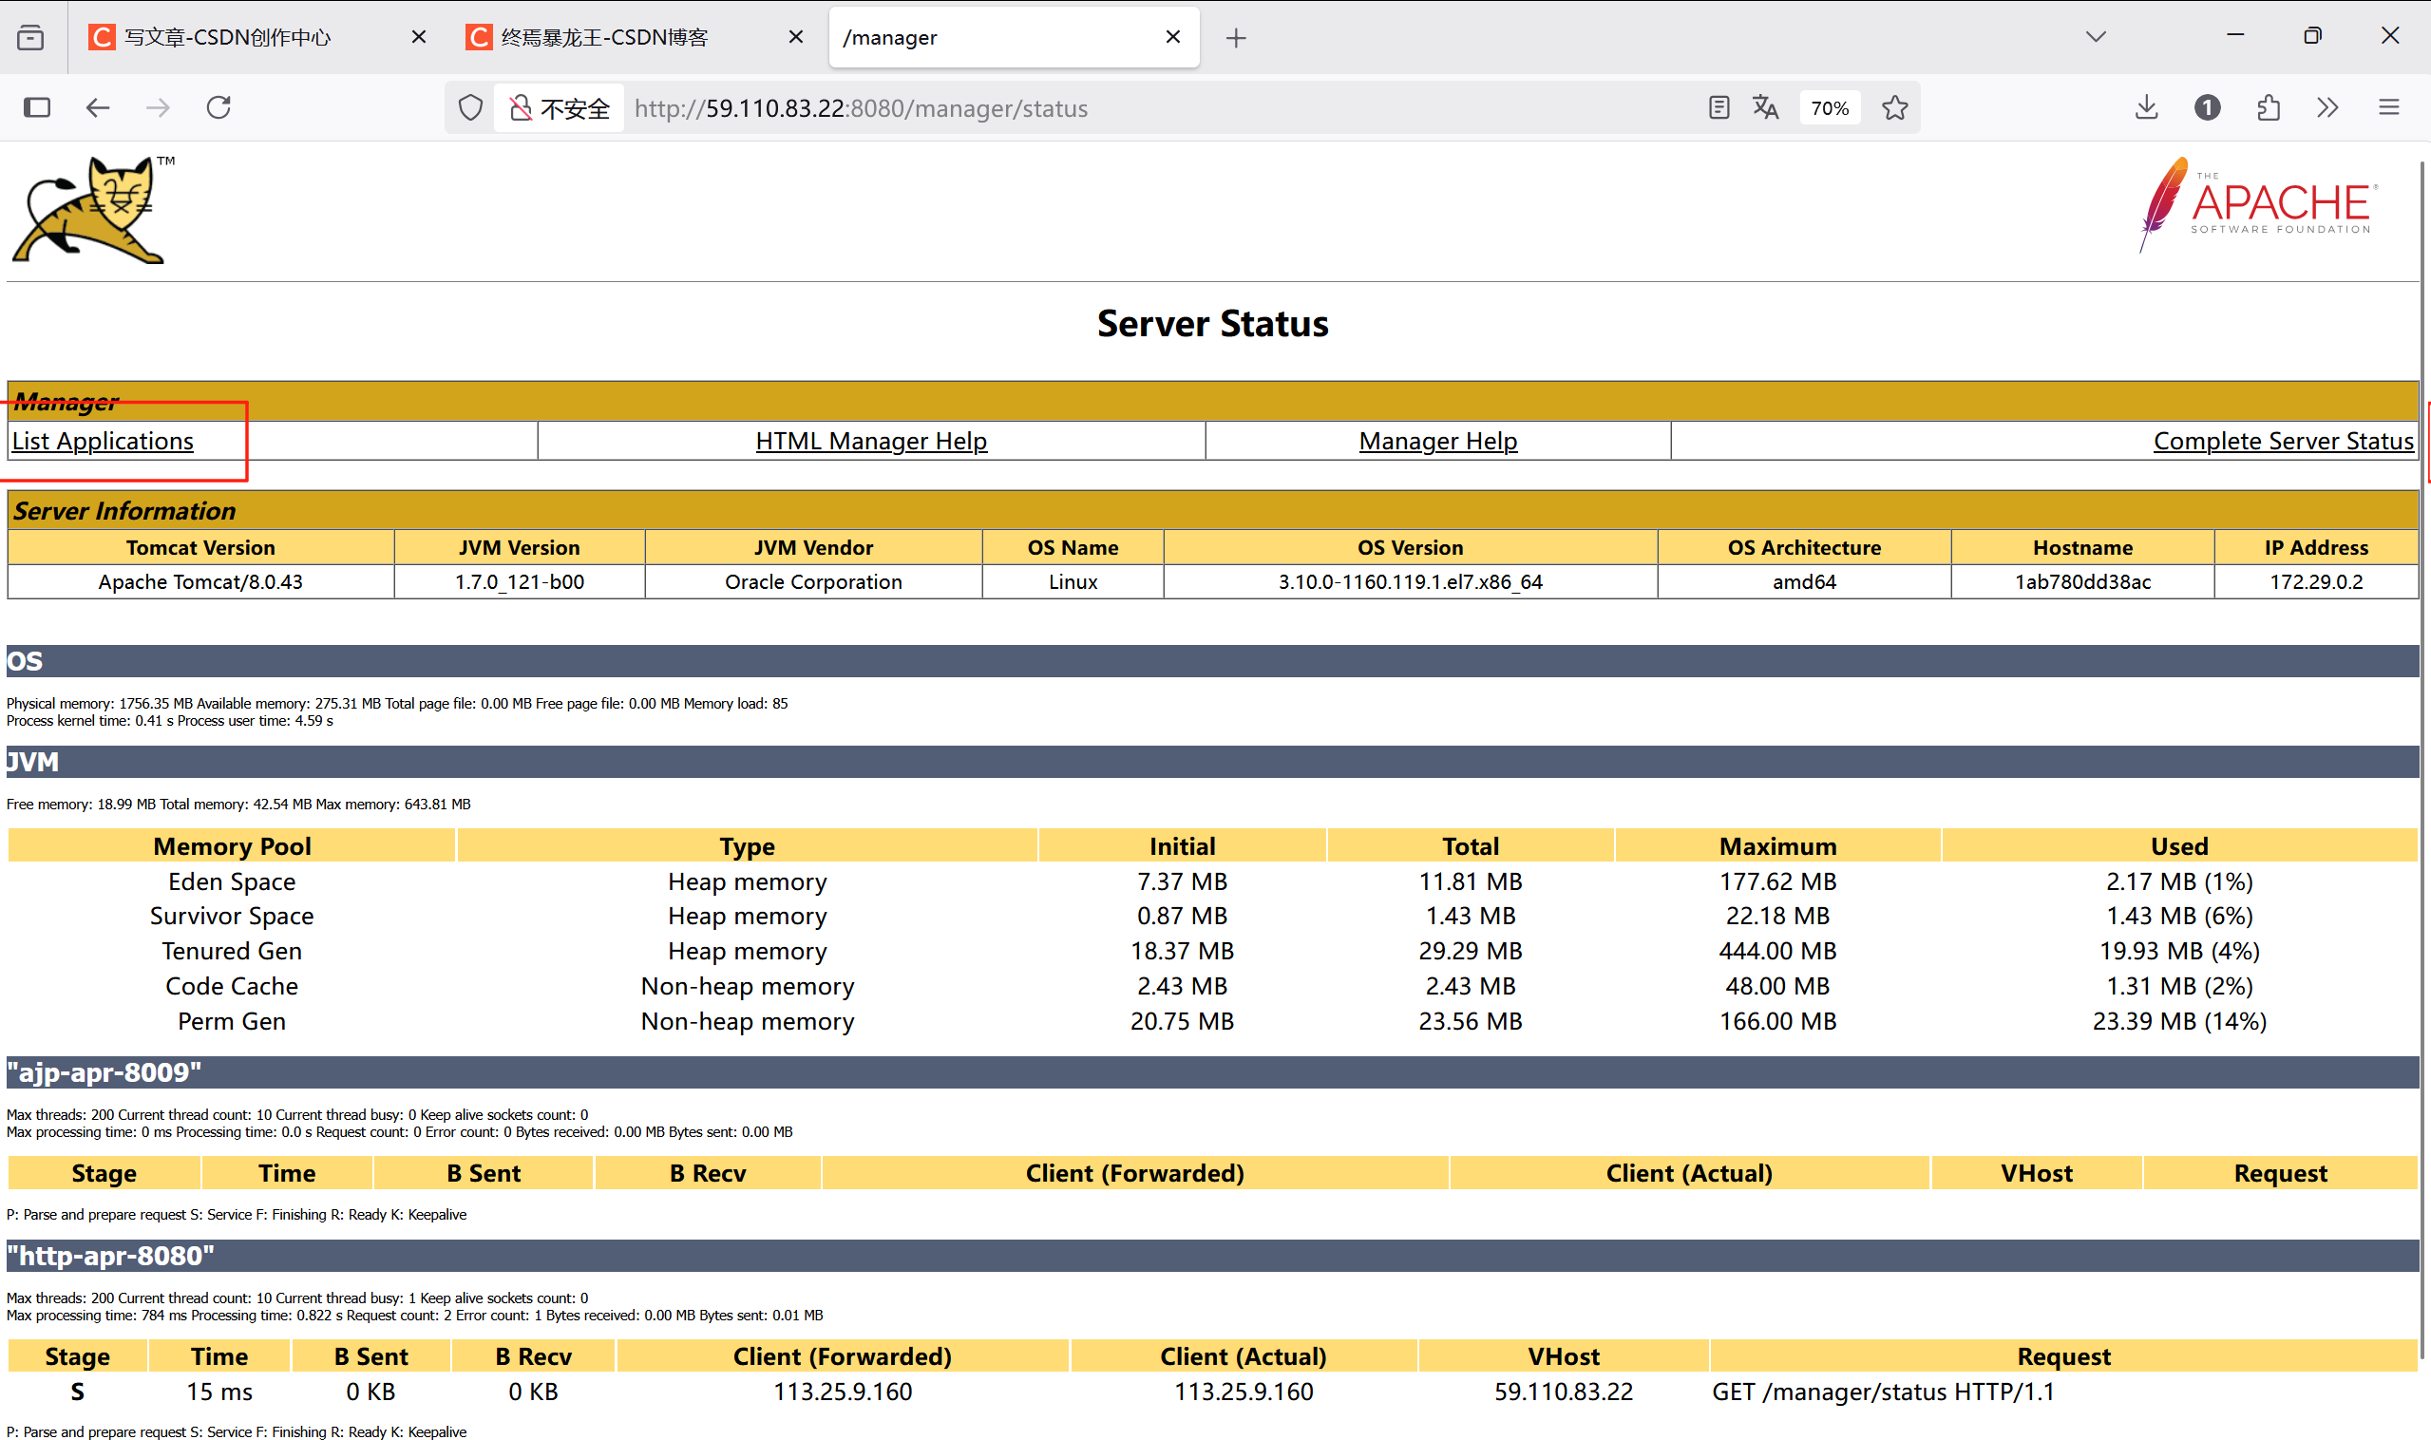Close the /manager tab
Screen dimensions: 2431x1440
click(1172, 37)
